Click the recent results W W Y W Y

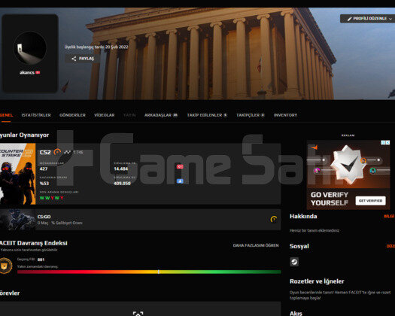pyautogui.click(x=52, y=198)
